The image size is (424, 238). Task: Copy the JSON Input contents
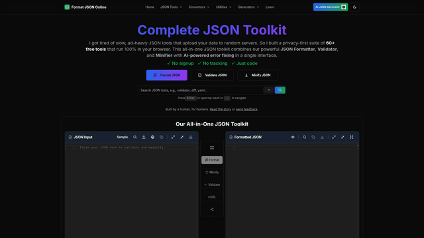[x=161, y=137]
